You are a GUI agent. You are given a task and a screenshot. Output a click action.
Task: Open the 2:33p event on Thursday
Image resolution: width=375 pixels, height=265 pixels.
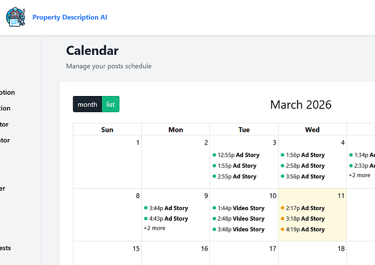[x=362, y=166]
